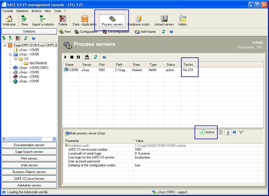Click the New solution toolbar icon
Viewport: 269px width, 196px height.
tap(25, 21)
